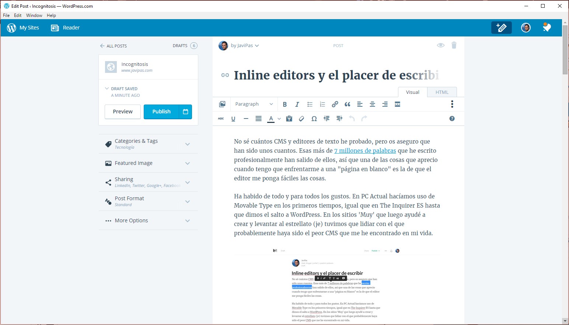Open text color dropdown arrow

(279, 119)
